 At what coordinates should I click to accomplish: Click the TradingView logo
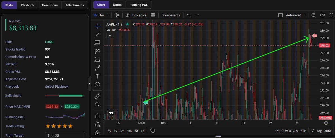click(x=111, y=113)
